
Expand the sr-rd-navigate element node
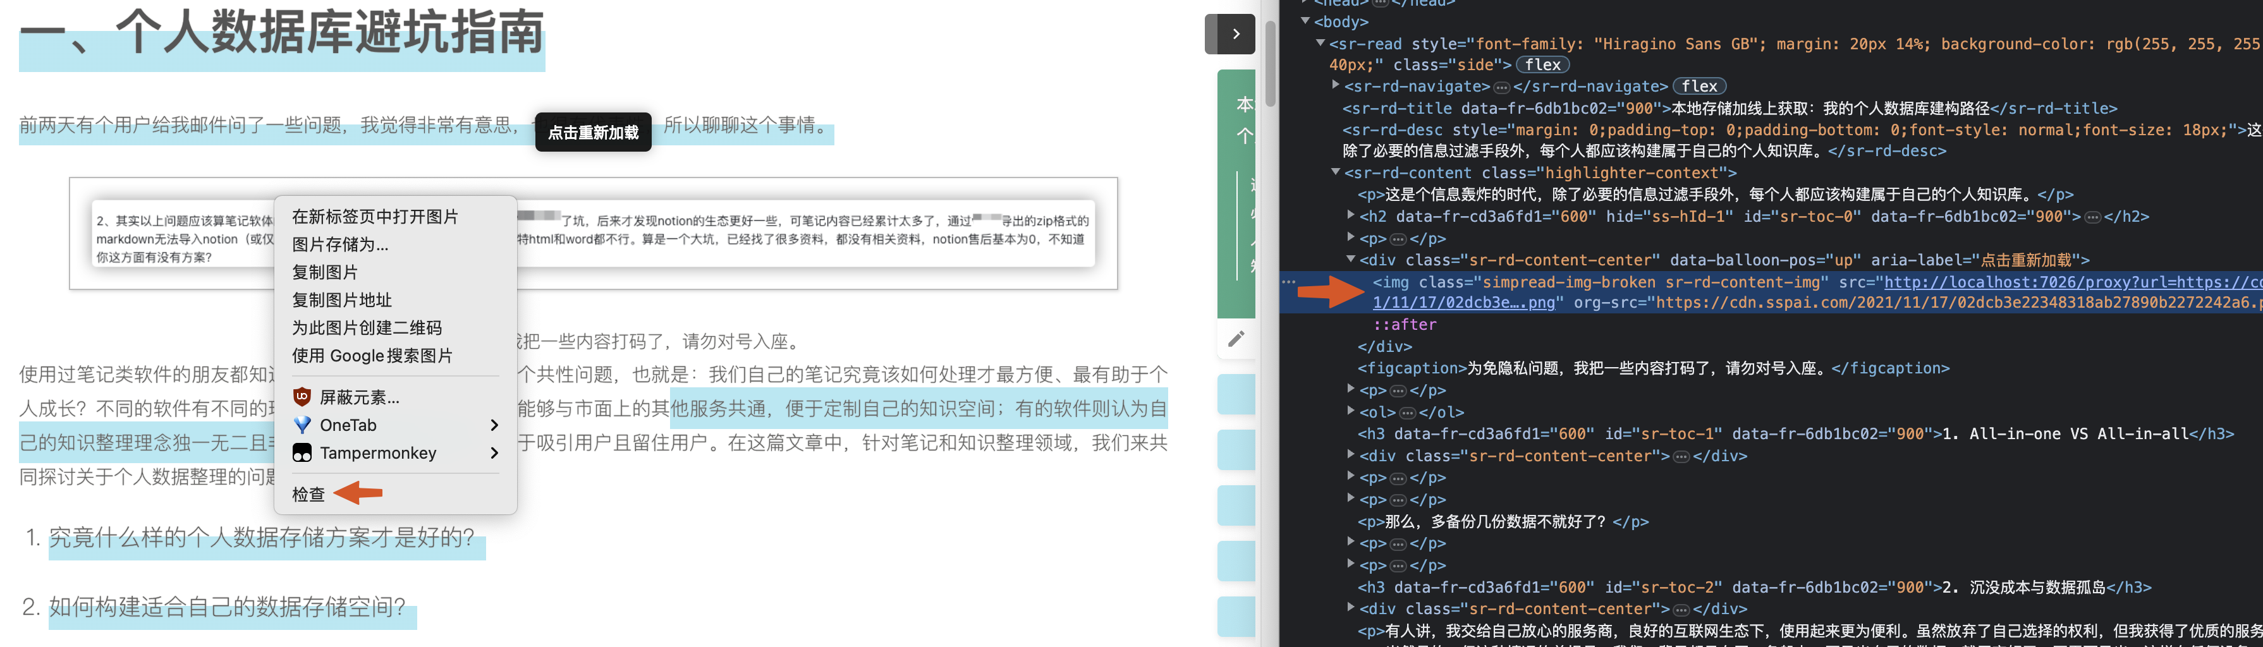1335,85
